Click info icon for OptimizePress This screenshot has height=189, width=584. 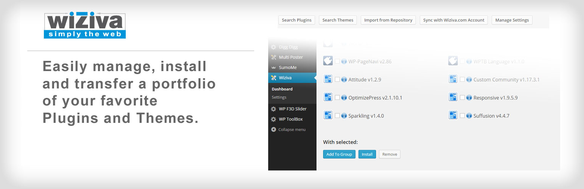coord(344,98)
